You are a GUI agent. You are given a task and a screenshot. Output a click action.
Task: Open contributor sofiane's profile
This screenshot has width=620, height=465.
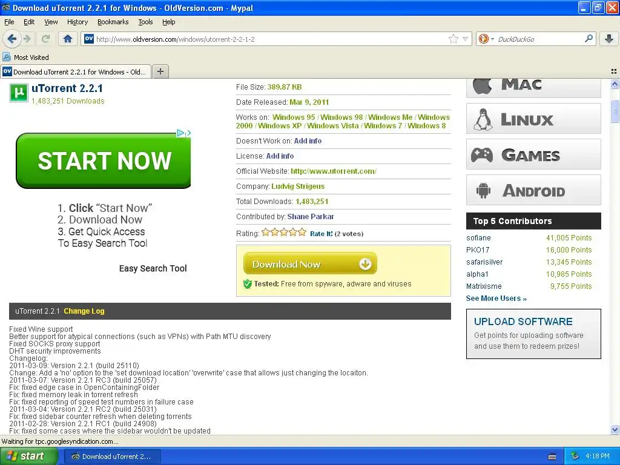pyautogui.click(x=478, y=238)
